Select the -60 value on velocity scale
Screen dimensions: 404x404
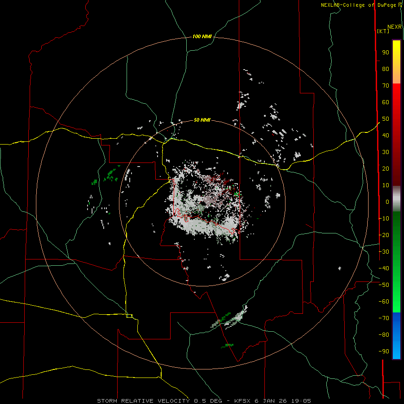384,302
